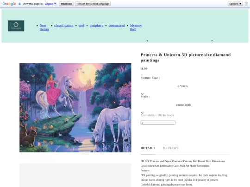Open the customized menu link

(117, 25)
